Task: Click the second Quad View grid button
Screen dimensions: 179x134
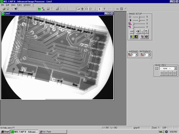Action: [x=166, y=73]
